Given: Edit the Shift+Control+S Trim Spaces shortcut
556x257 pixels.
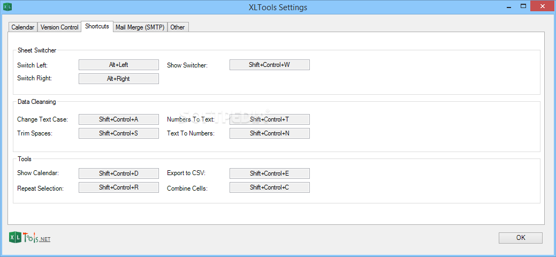Looking at the screenshot, I should [118, 133].
